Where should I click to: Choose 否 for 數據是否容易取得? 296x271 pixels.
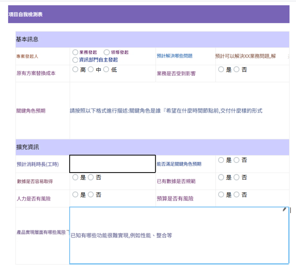[91, 177]
